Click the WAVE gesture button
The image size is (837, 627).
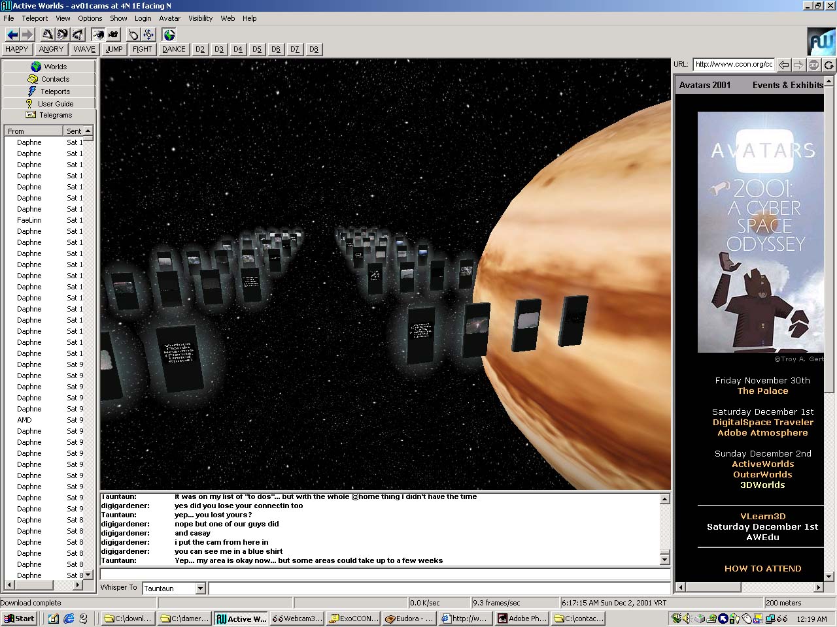coord(84,49)
